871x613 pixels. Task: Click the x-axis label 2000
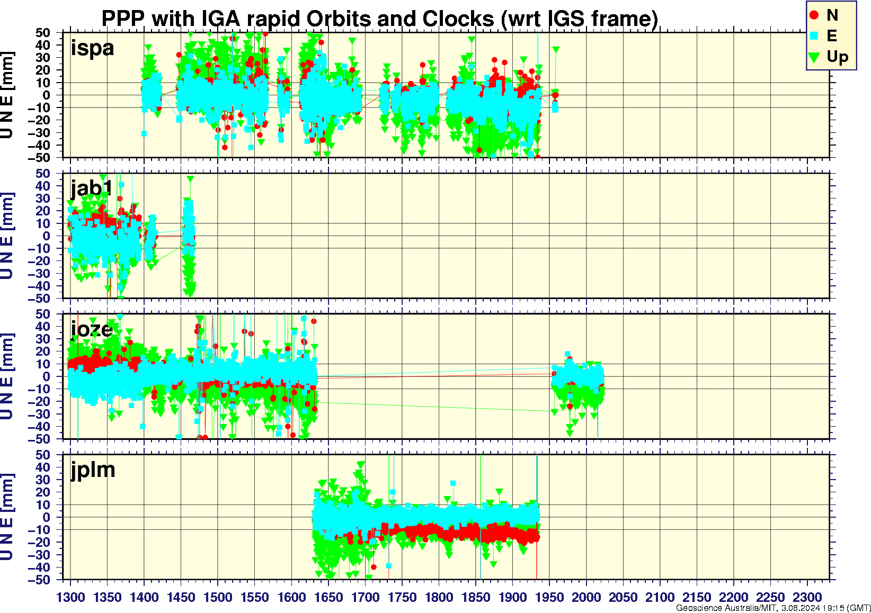[586, 597]
